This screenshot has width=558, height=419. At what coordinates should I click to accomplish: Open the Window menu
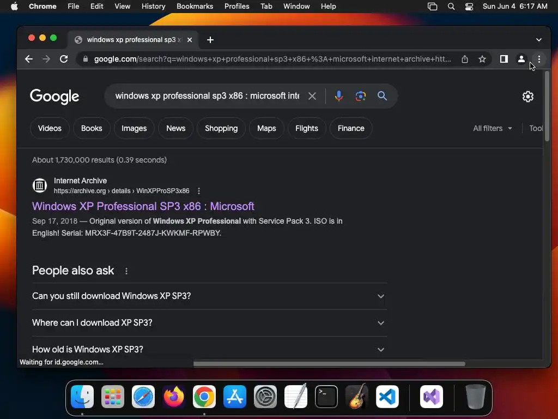coord(296,7)
